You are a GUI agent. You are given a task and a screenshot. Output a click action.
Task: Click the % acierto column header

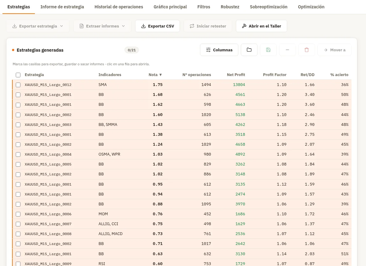tap(339, 75)
